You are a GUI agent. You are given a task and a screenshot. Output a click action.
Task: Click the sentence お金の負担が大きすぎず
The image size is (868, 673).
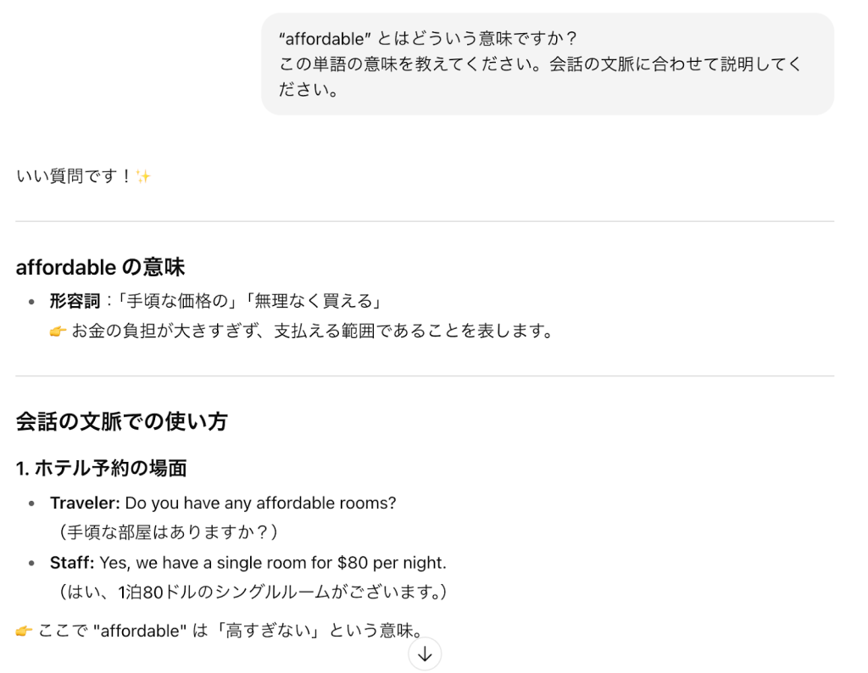tap(312, 331)
